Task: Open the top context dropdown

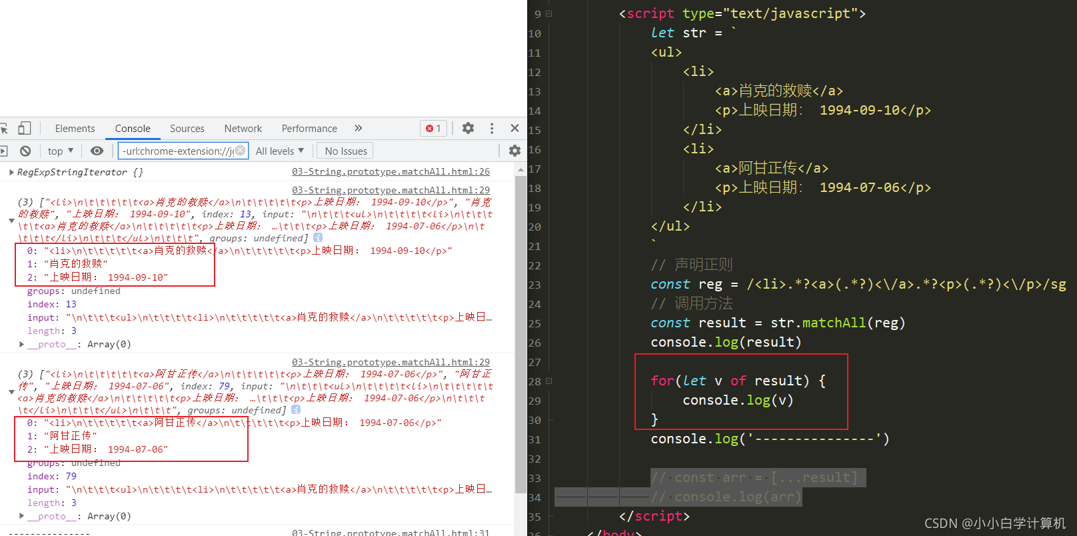Action: (x=61, y=151)
